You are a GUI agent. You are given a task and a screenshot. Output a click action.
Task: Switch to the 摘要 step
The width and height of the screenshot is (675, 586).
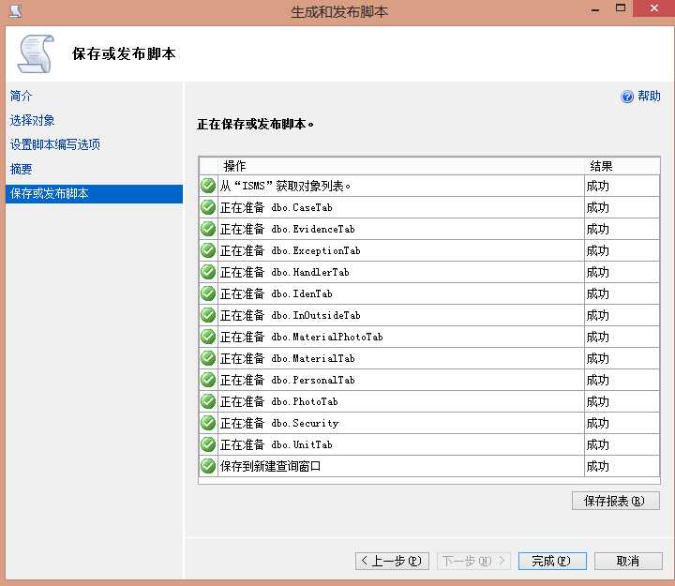[21, 169]
